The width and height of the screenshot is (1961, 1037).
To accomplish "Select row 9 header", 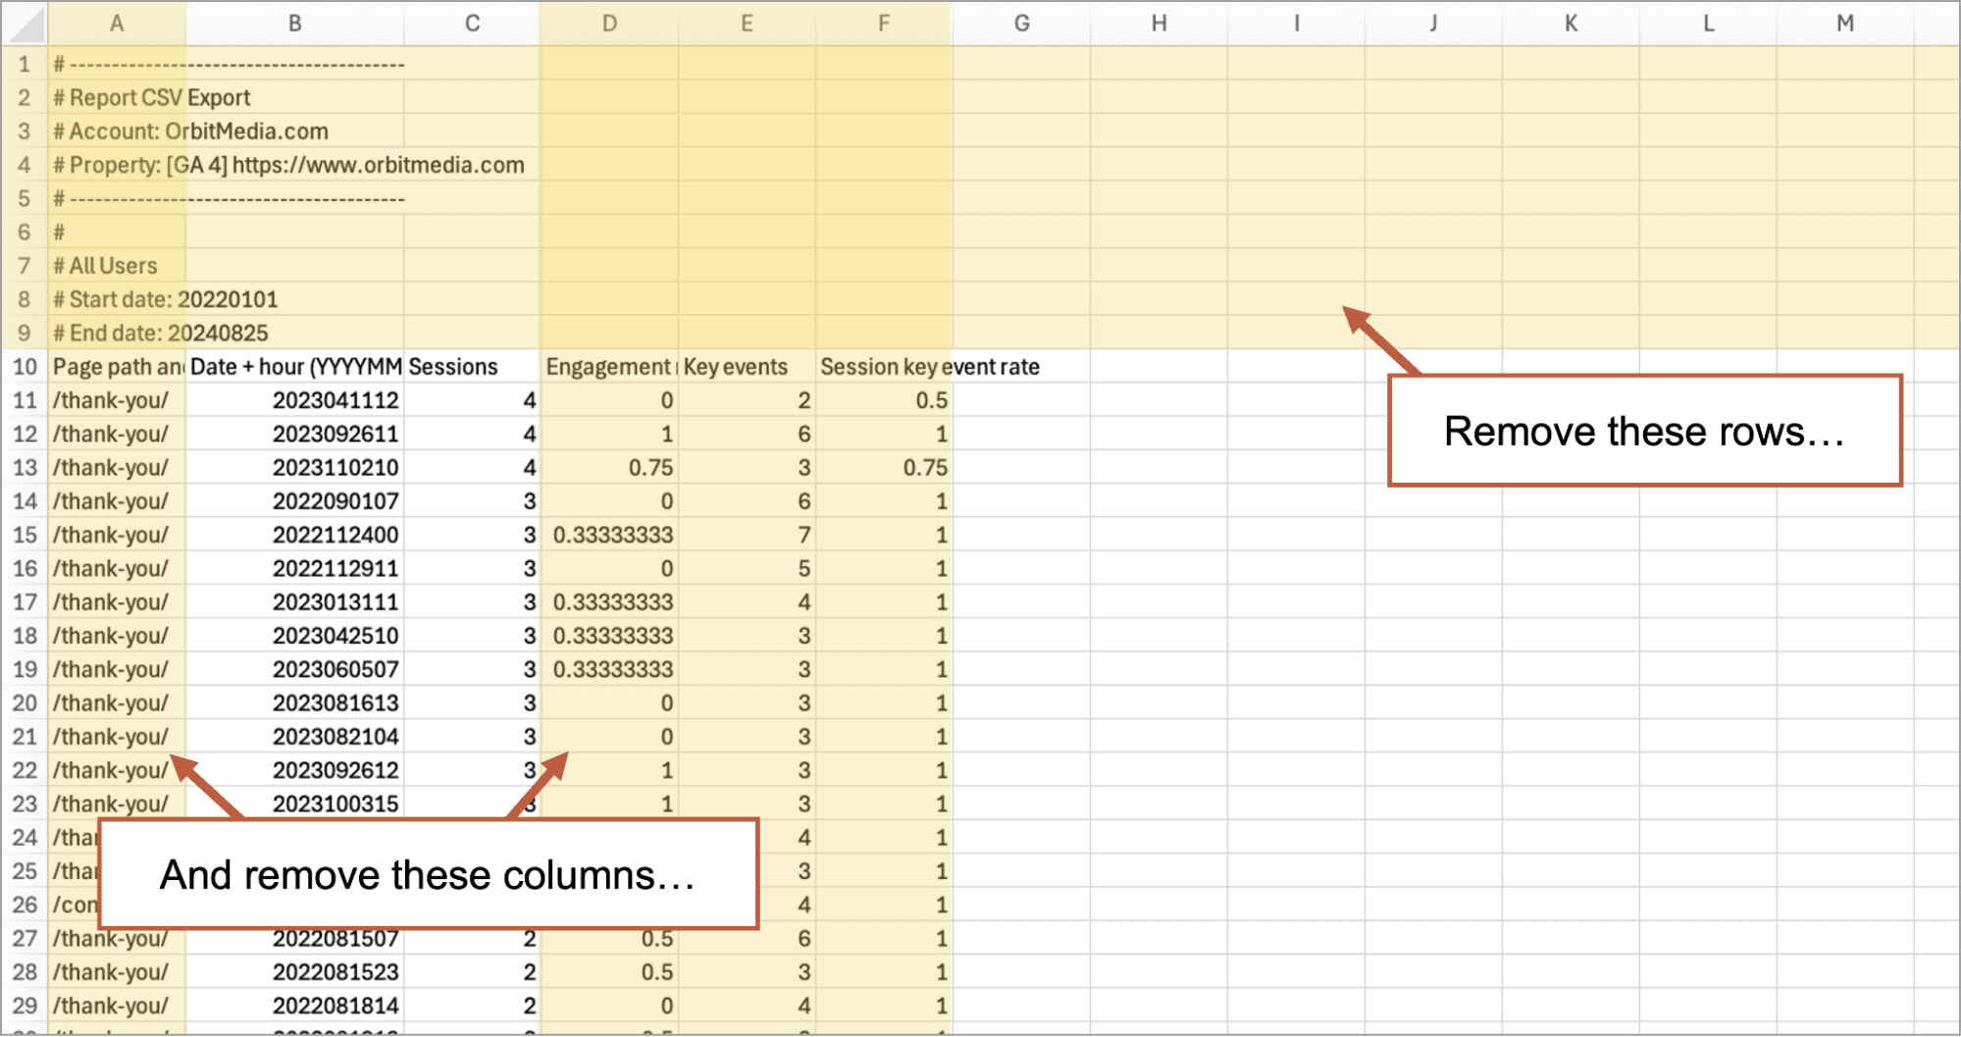I will click(25, 333).
